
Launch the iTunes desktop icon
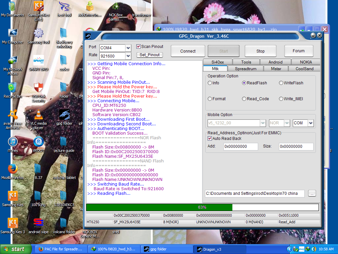click(13, 142)
